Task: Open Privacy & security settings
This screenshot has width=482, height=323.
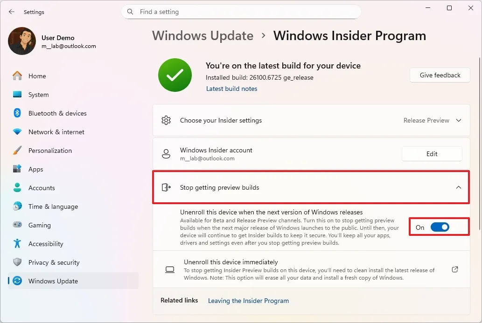Action: point(17,262)
